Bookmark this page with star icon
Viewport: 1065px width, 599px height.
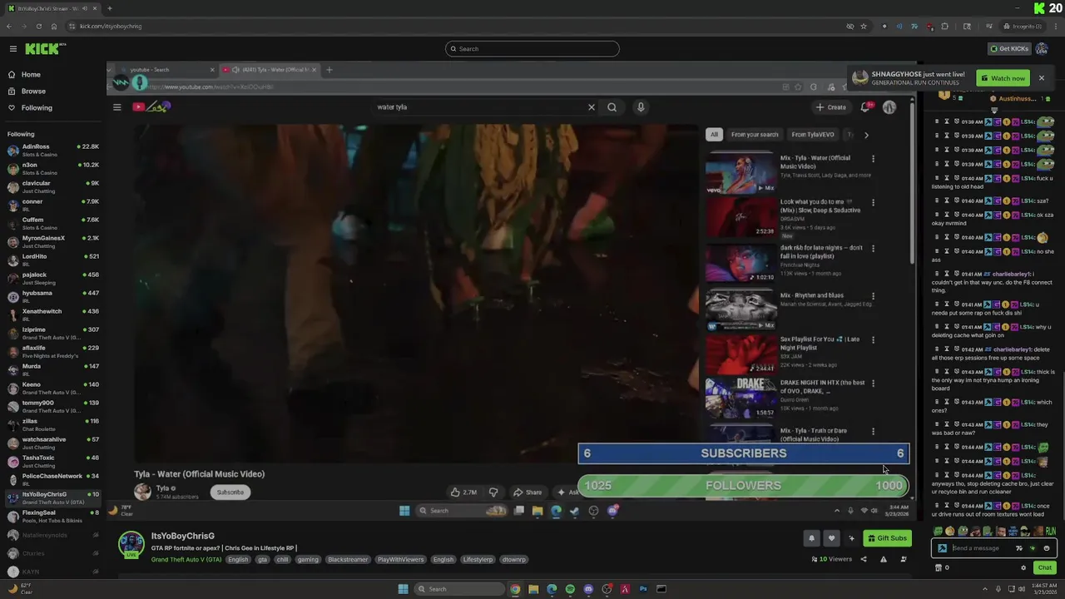coord(864,26)
